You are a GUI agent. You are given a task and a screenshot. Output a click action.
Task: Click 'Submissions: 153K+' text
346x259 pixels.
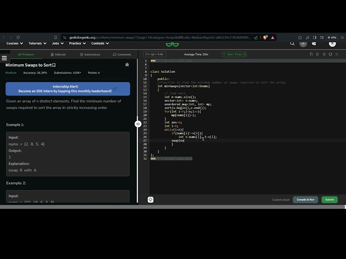[x=68, y=73]
